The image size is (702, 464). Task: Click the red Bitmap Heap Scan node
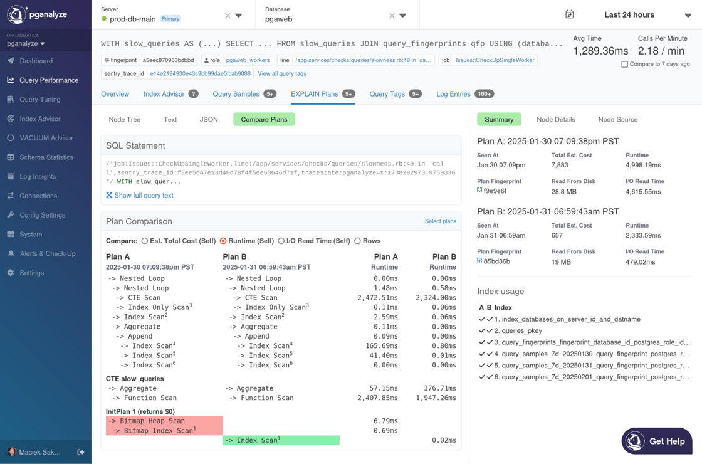pos(154,421)
